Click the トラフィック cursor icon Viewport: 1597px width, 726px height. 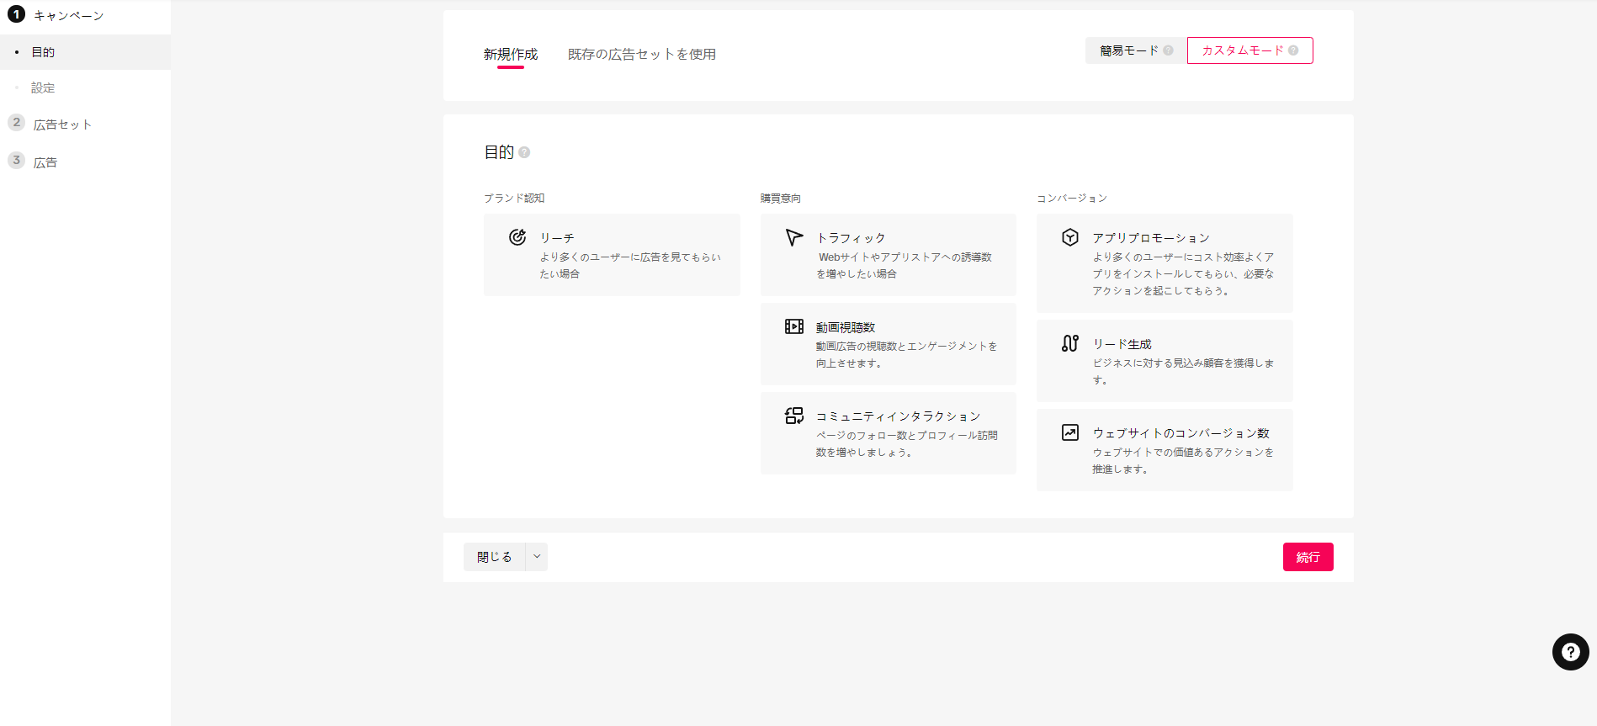[793, 237]
